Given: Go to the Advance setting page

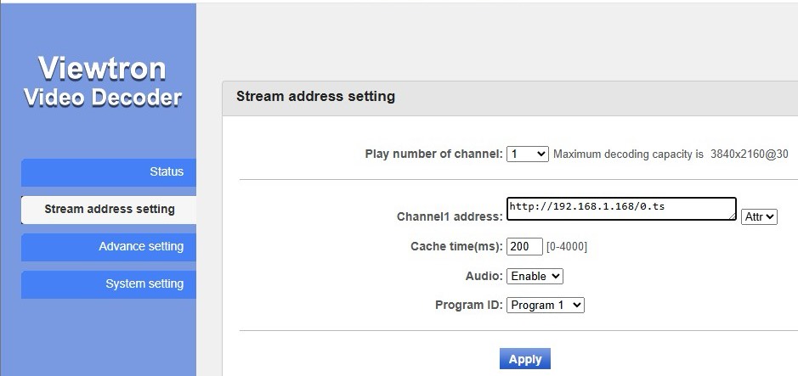Looking at the screenshot, I should tap(109, 247).
